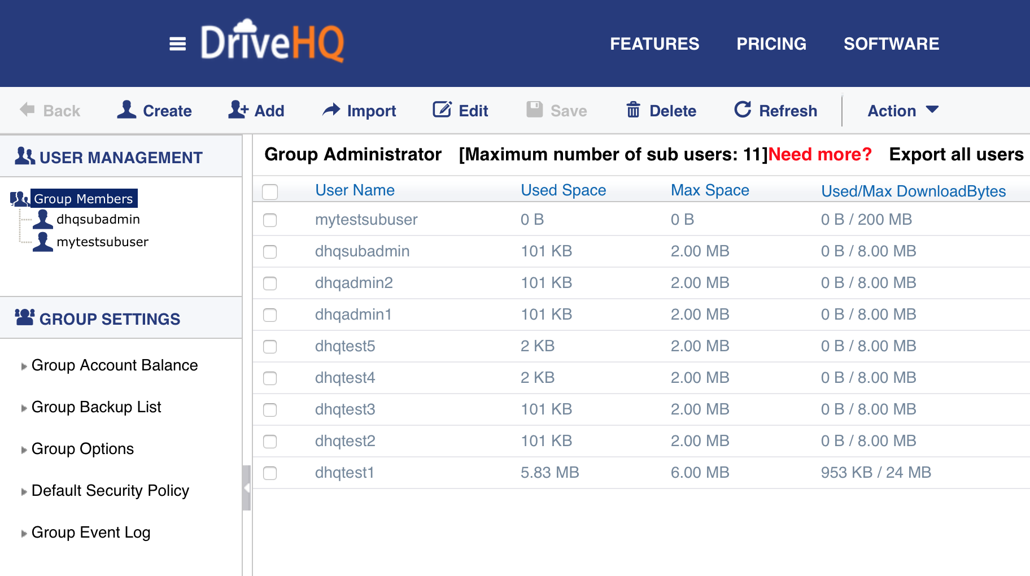Click the Import arrow icon
This screenshot has width=1030, height=576.
pos(331,110)
